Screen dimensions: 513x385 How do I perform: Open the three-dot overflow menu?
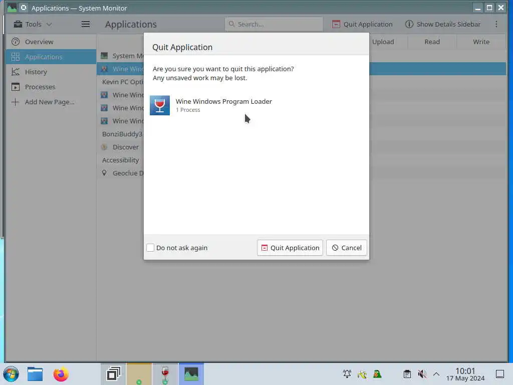496,24
